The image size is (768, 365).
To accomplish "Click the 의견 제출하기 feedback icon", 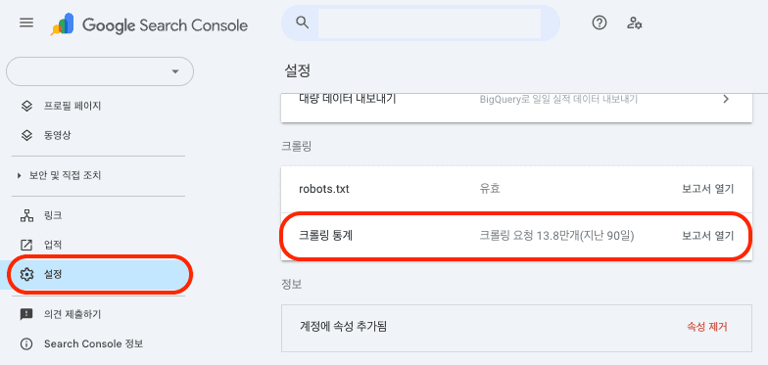I will (x=26, y=314).
